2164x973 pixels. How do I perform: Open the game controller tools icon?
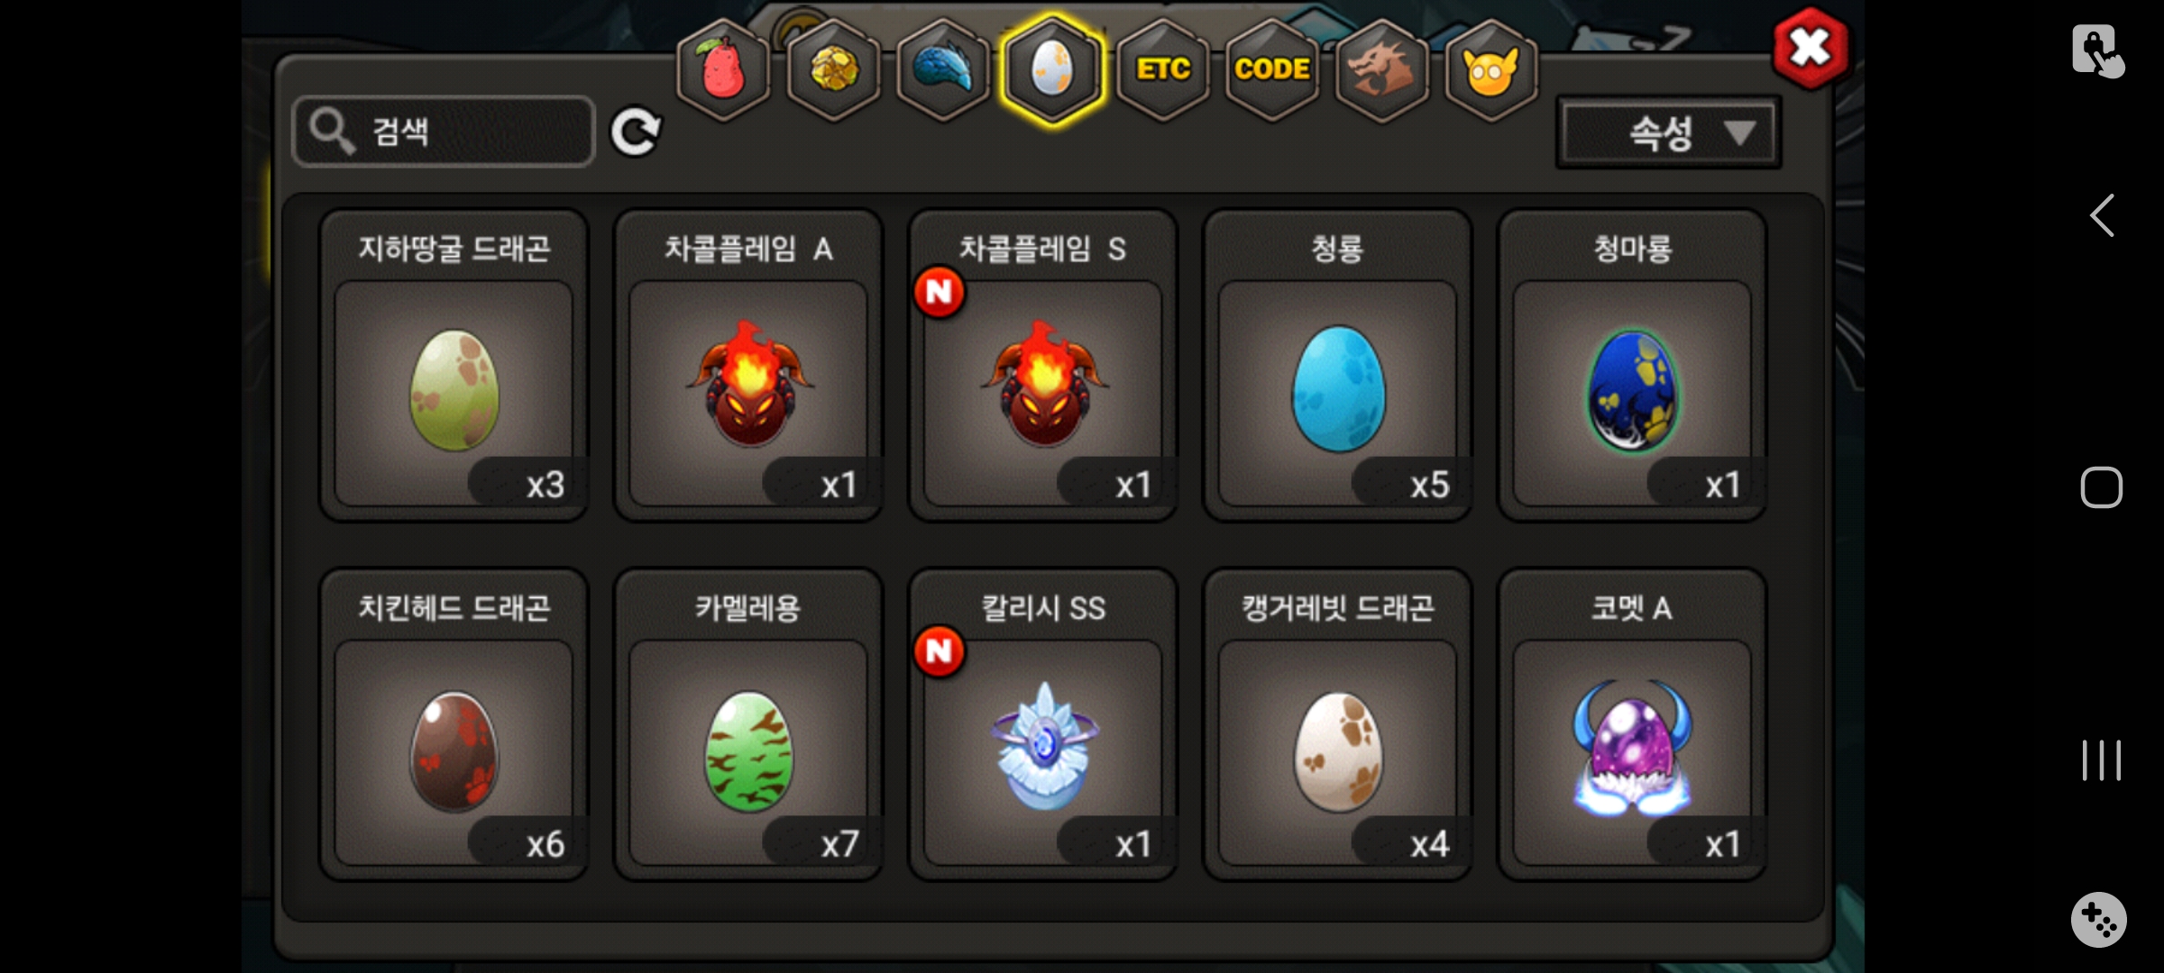(x=2099, y=920)
